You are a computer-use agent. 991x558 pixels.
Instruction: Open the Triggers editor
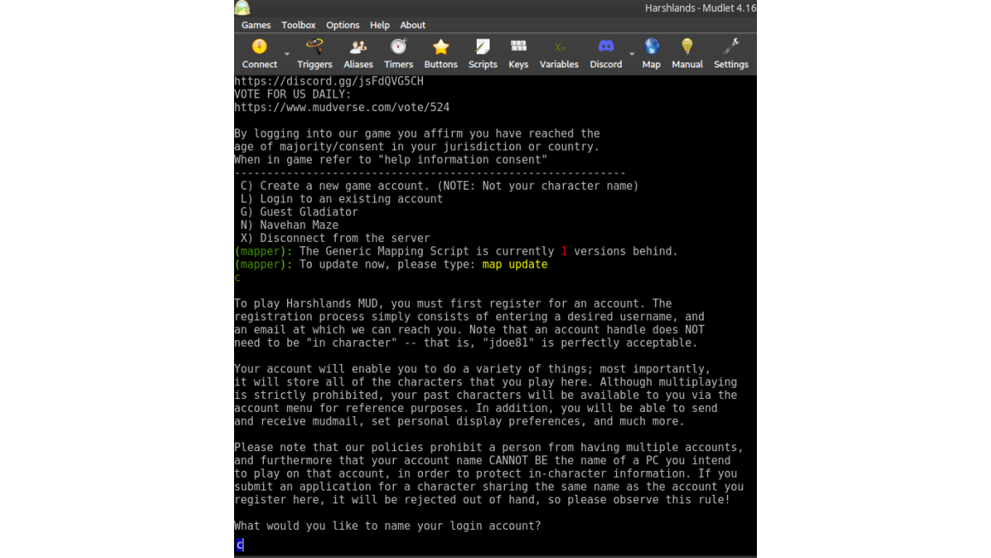coord(314,54)
